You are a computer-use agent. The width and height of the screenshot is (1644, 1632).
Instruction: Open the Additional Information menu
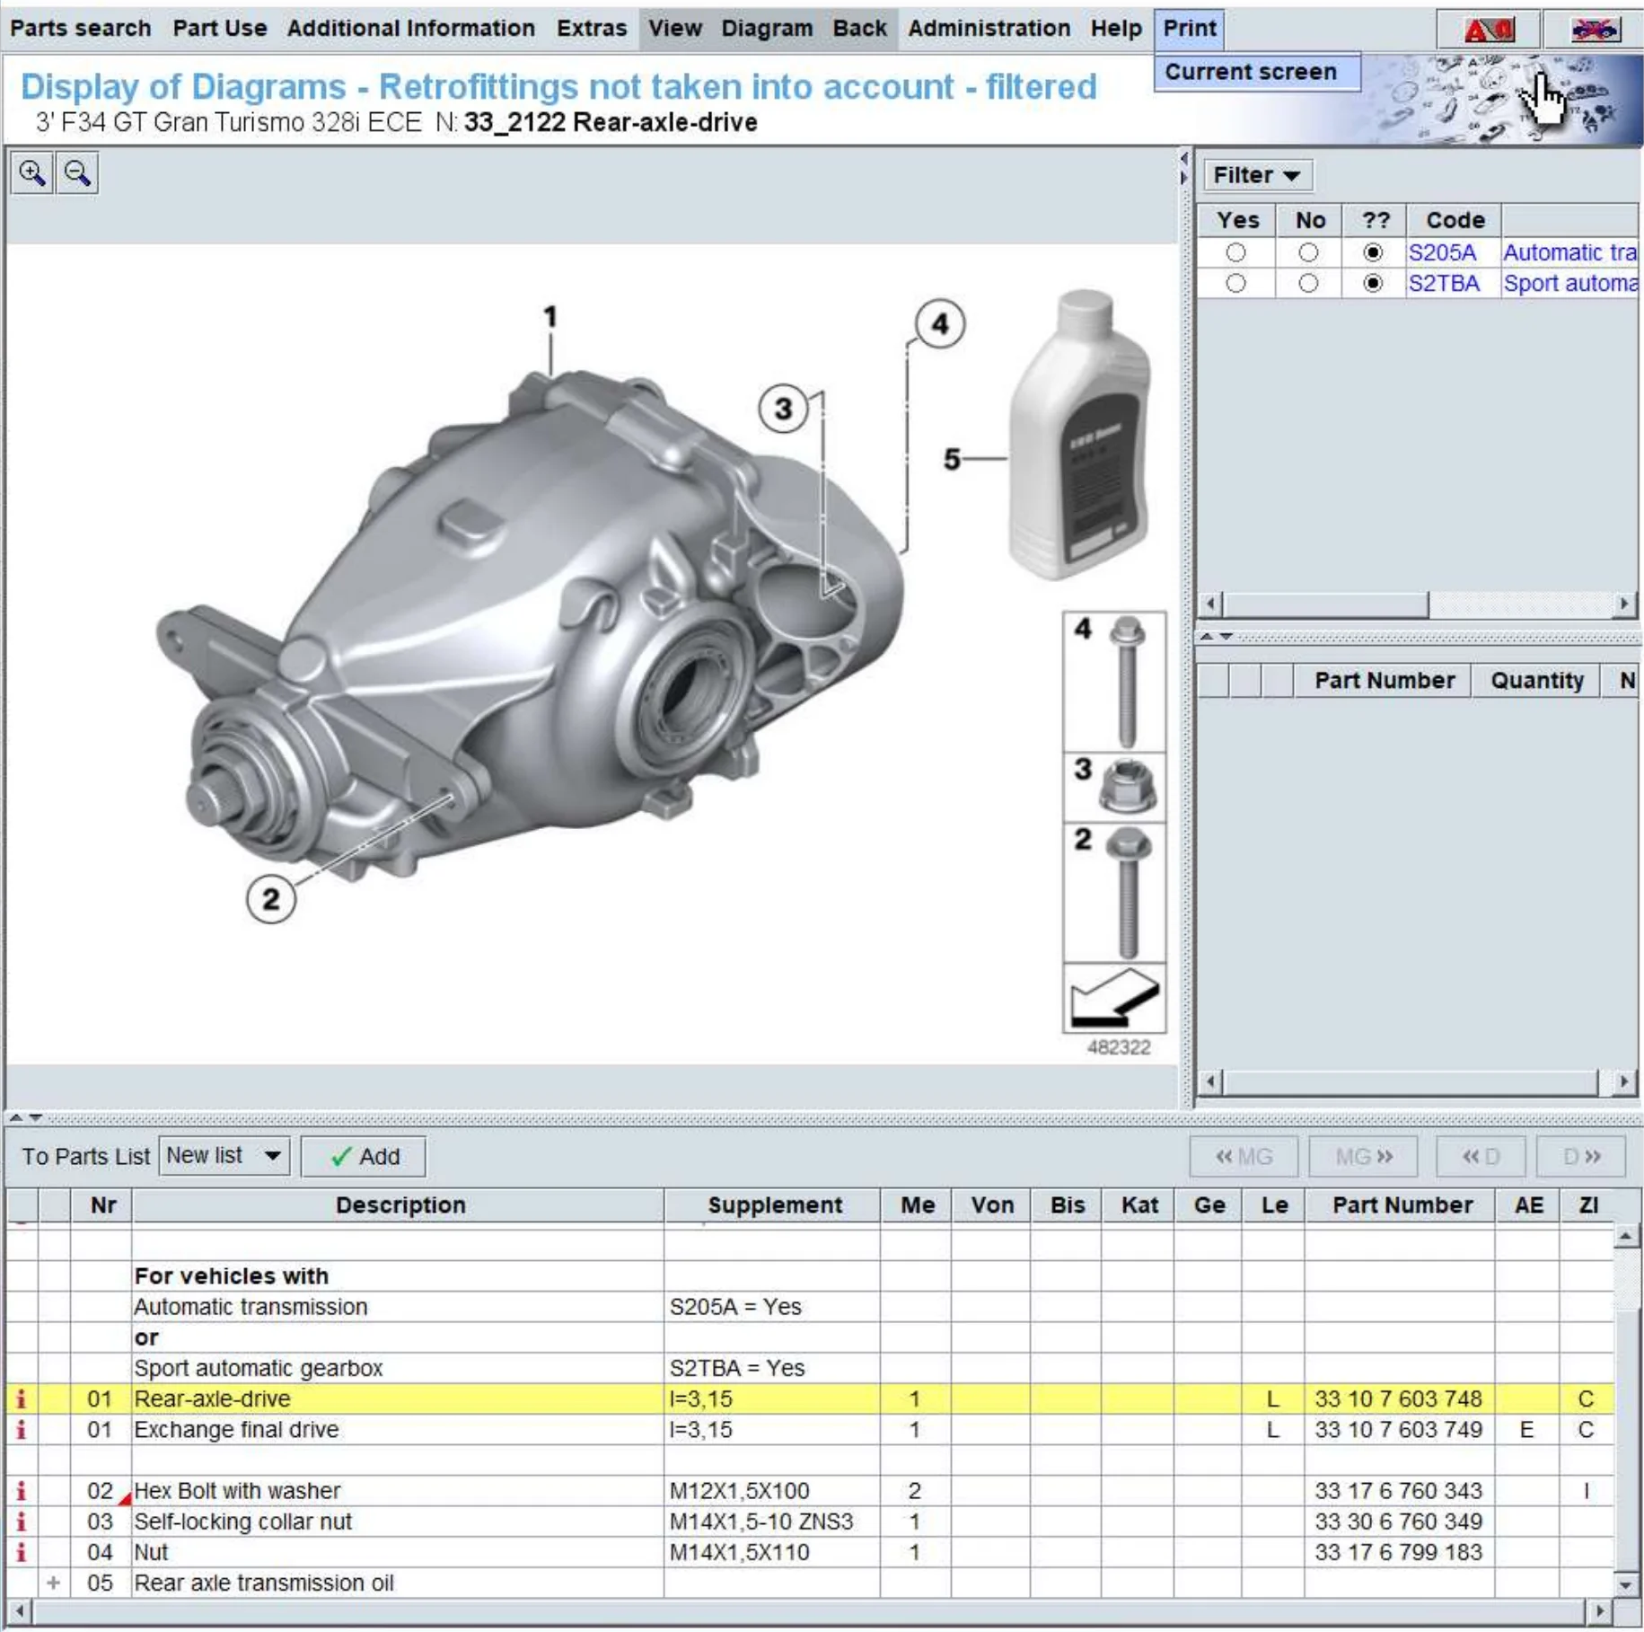click(x=411, y=29)
